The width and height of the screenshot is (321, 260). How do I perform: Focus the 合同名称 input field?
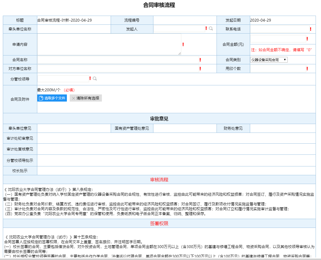118,60
